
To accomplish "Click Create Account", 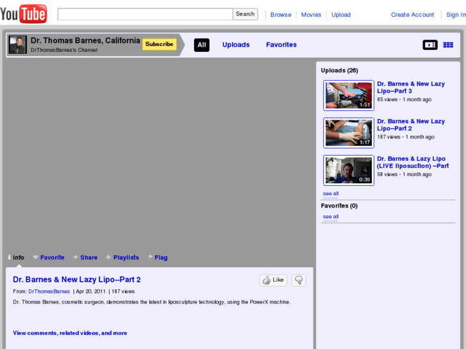I will 412,15.
